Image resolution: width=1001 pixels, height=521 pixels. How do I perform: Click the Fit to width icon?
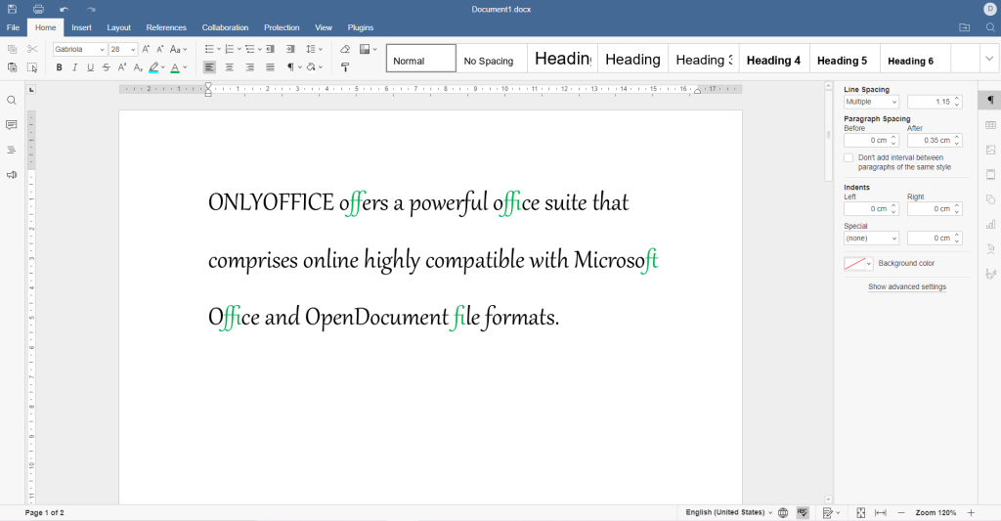[881, 513]
